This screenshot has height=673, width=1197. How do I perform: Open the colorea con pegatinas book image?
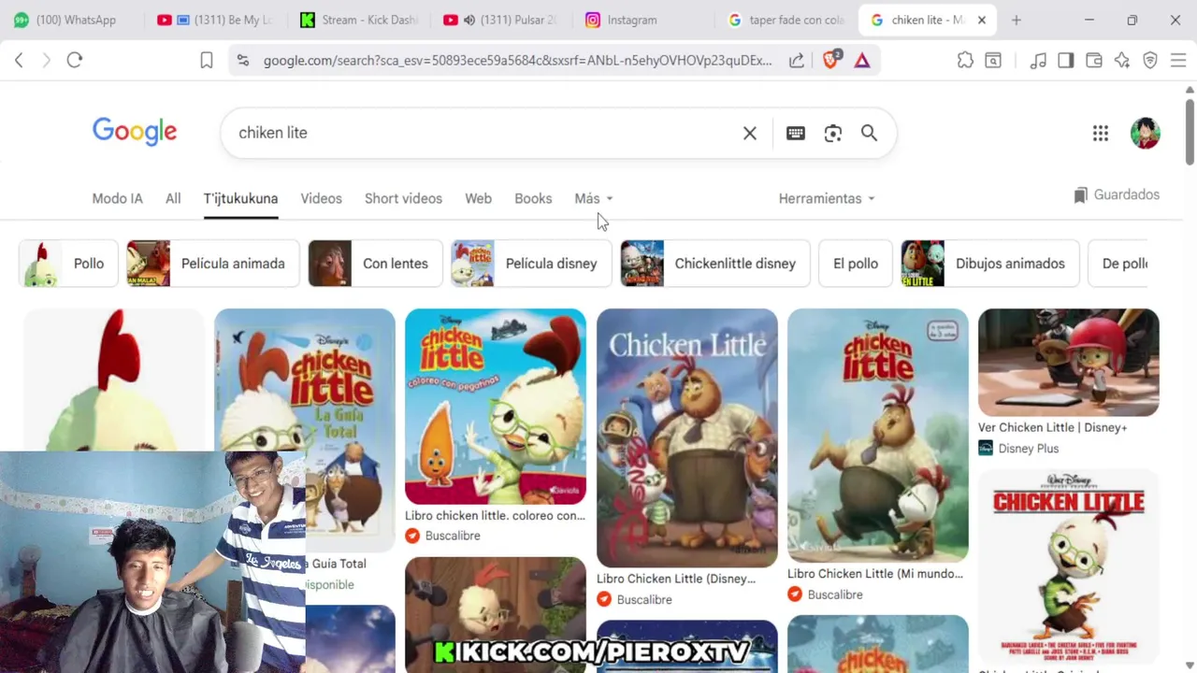point(496,407)
